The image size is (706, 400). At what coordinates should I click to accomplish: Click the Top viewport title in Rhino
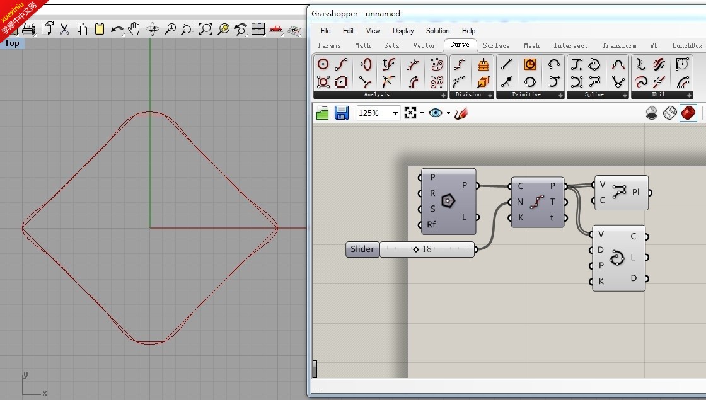(12, 43)
